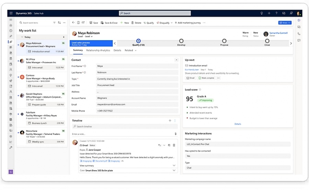Collapse the Contact section
309x190 pixels.
(176, 60)
